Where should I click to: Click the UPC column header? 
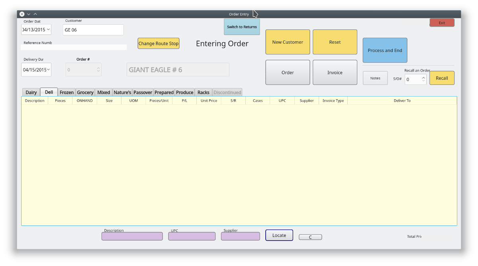pos(282,100)
